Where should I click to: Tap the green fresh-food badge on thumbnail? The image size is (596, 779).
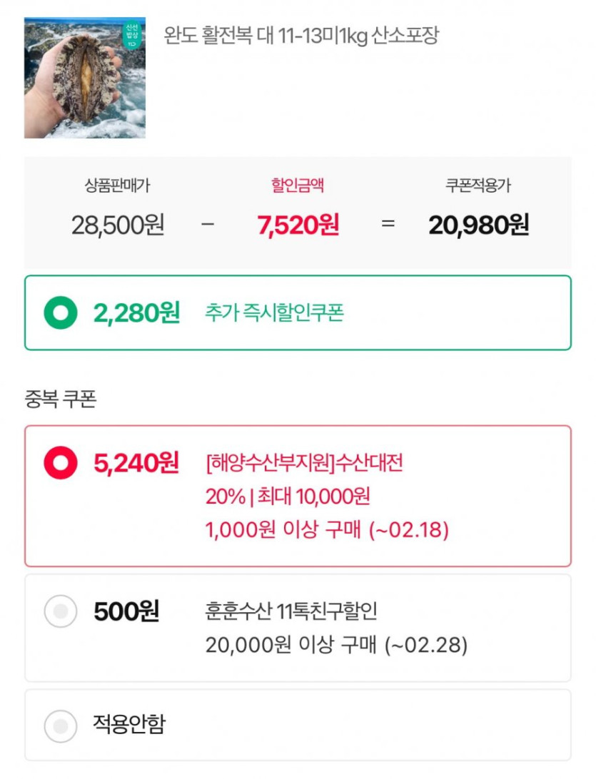133,36
